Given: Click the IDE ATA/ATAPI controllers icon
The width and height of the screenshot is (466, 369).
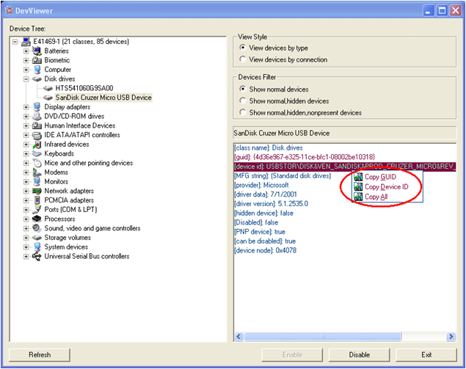Looking at the screenshot, I should [x=37, y=135].
